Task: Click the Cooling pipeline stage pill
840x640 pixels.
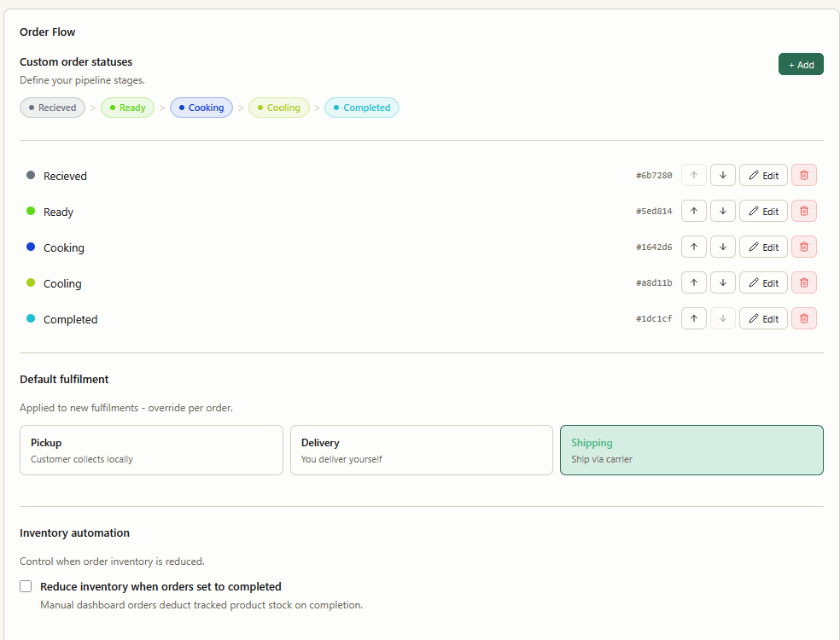Action: (279, 108)
